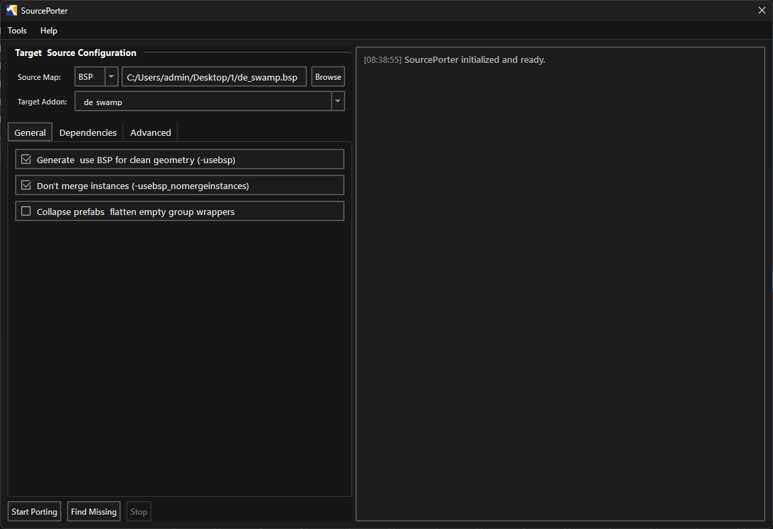773x529 pixels.
Task: Expand the Target Addon dropdown arrow
Action: (338, 101)
